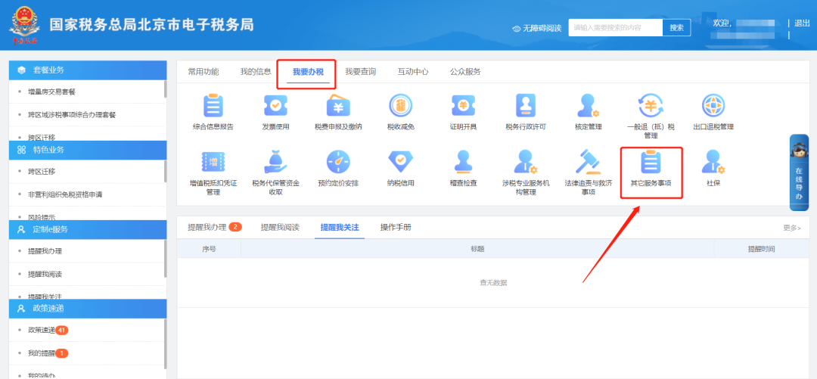Select the 我要办税 tab
The width and height of the screenshot is (817, 379).
point(307,72)
